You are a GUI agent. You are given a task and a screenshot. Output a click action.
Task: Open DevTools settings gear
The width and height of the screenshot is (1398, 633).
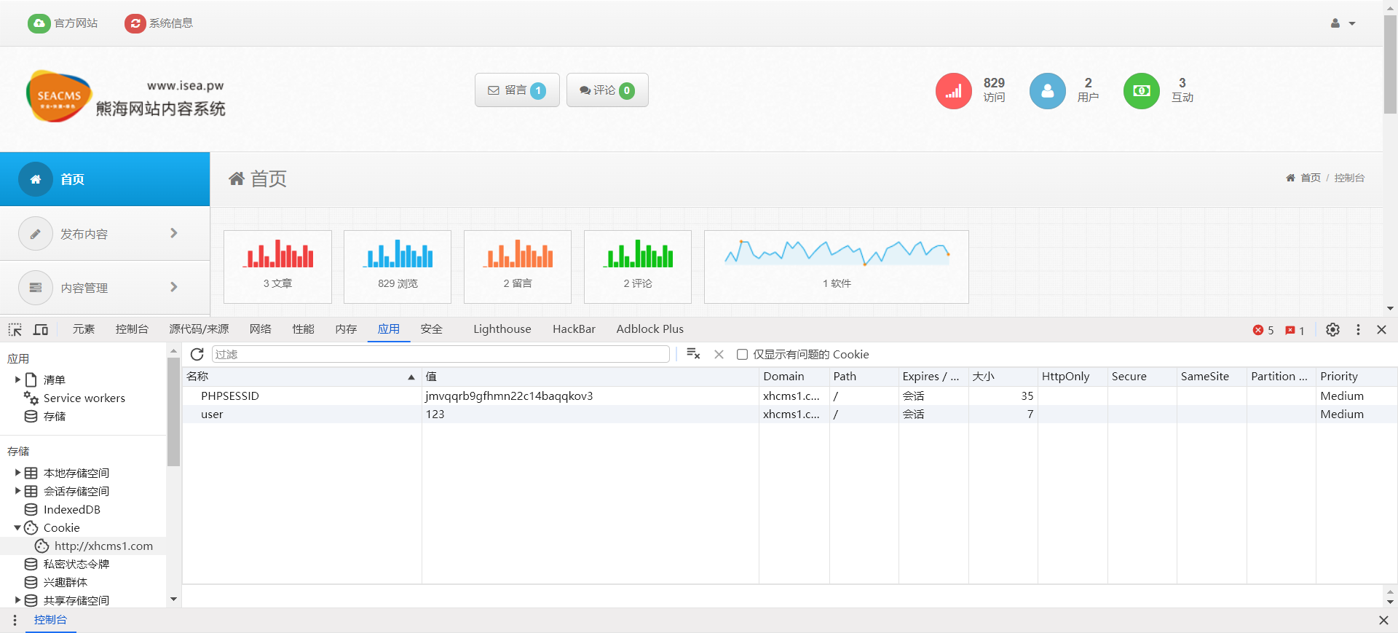[x=1332, y=330]
